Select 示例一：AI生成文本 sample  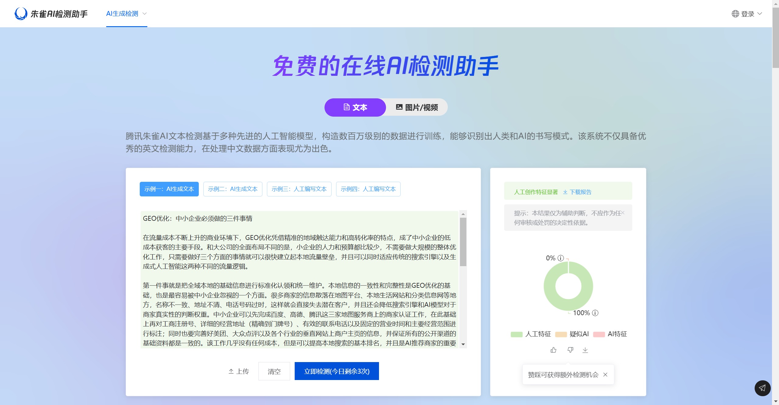169,189
